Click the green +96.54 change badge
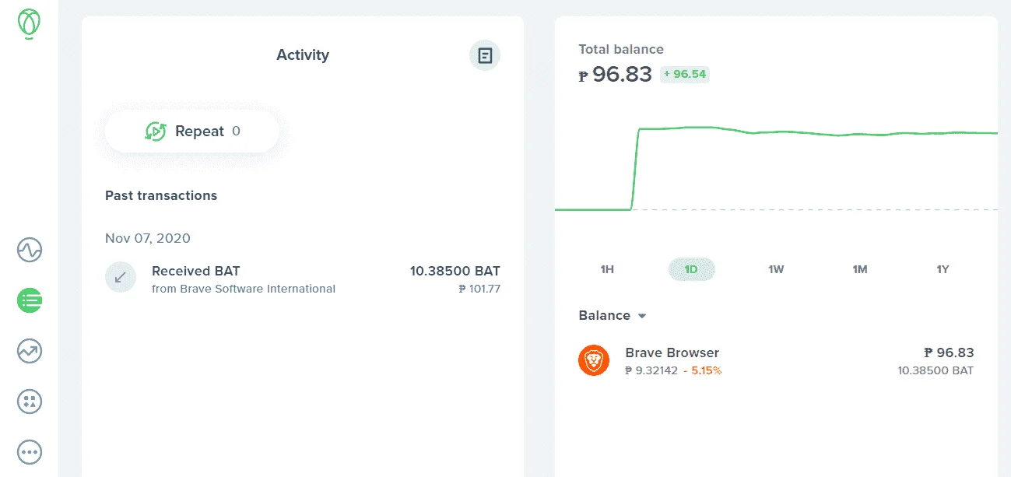Screen dimensions: 1011x477 coord(685,75)
